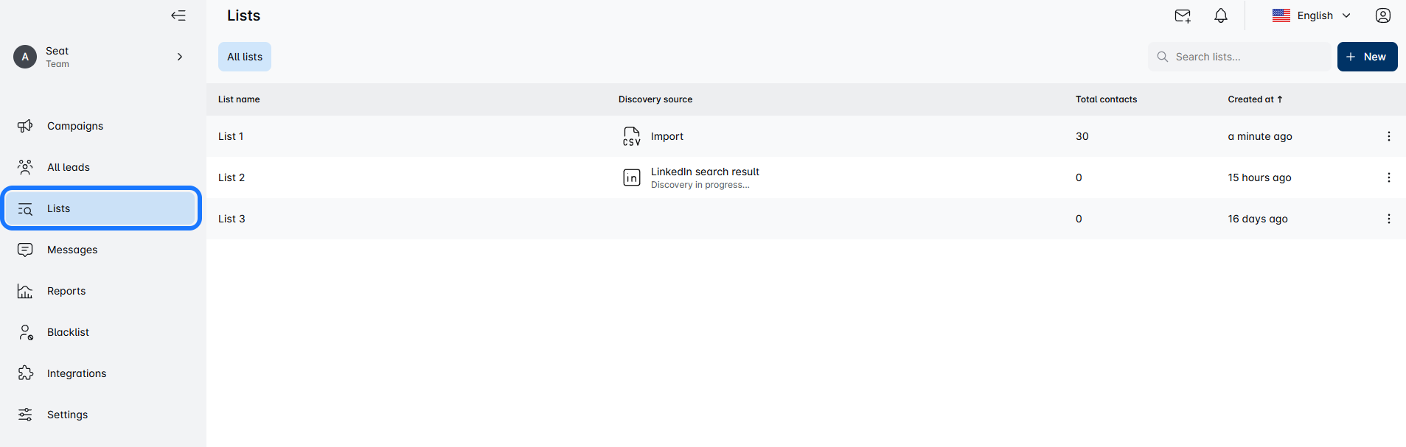Focus the Search lists field

(x=1246, y=57)
